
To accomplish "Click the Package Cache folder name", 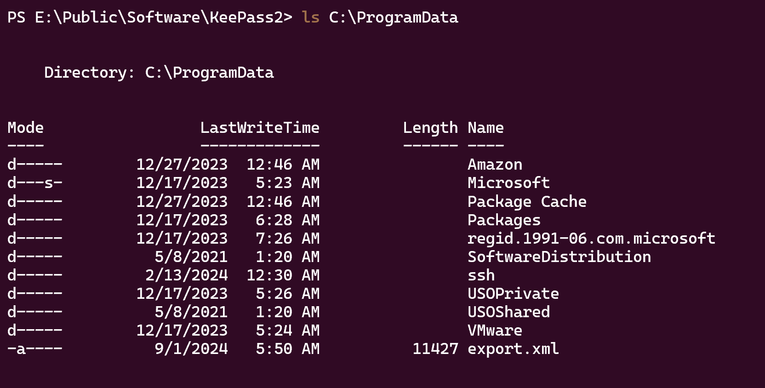I will pos(527,202).
